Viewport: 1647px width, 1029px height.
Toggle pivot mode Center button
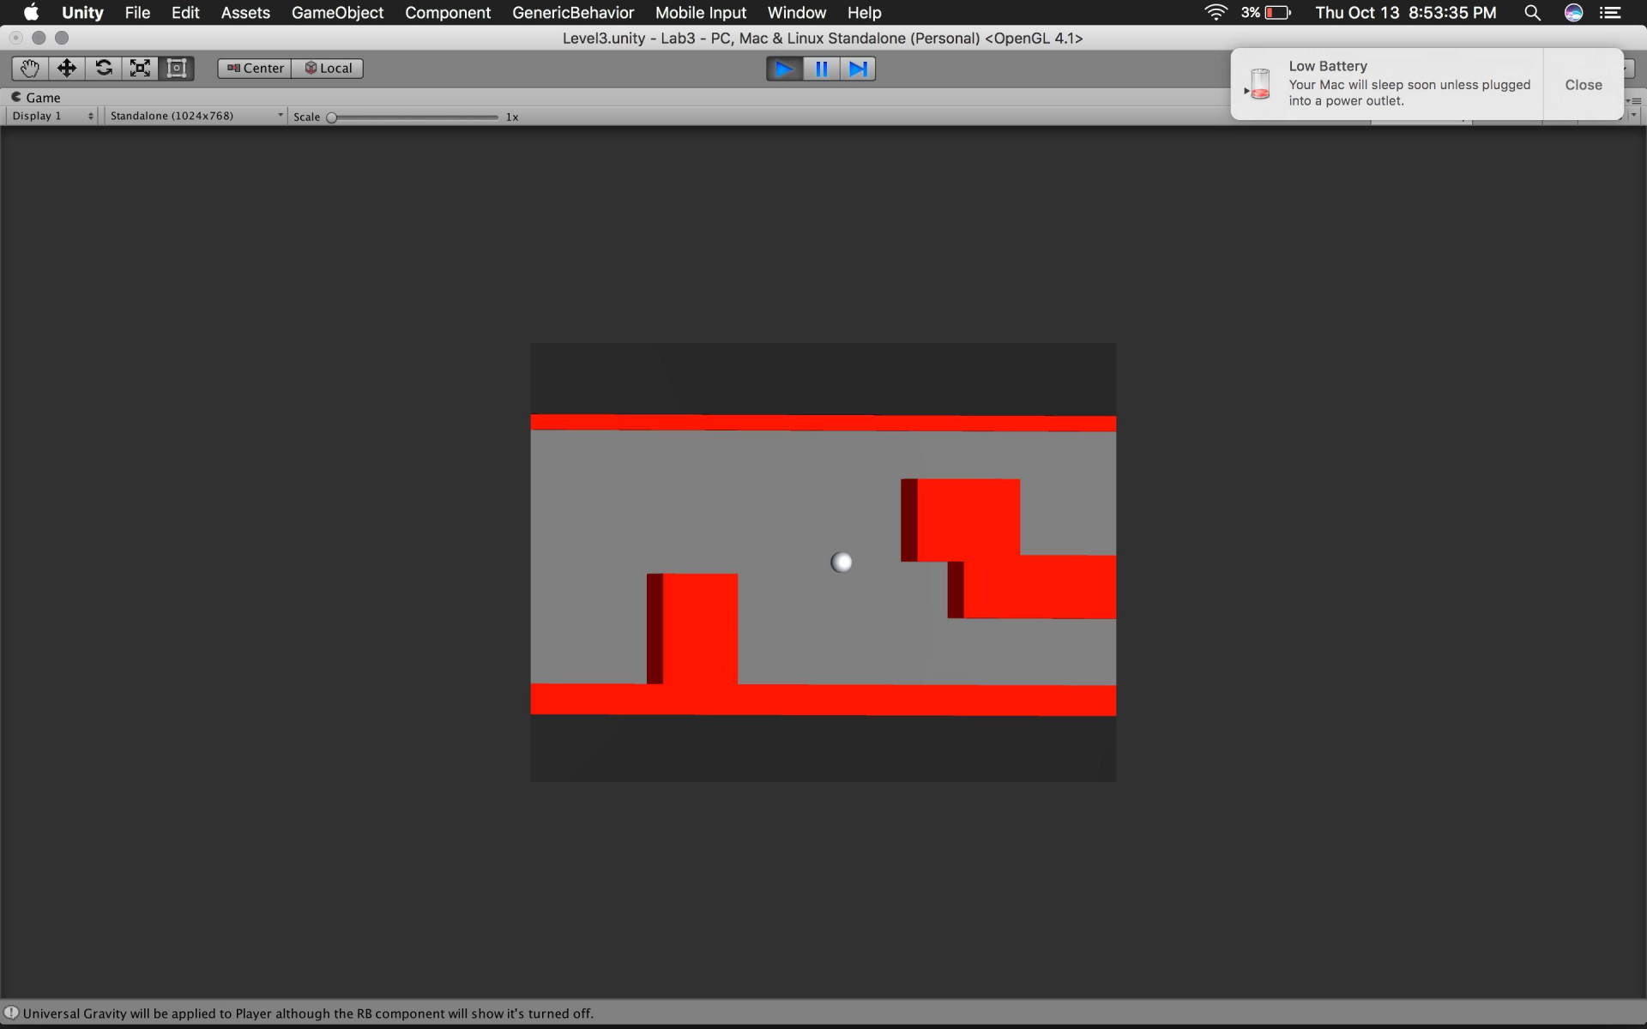pos(255,69)
